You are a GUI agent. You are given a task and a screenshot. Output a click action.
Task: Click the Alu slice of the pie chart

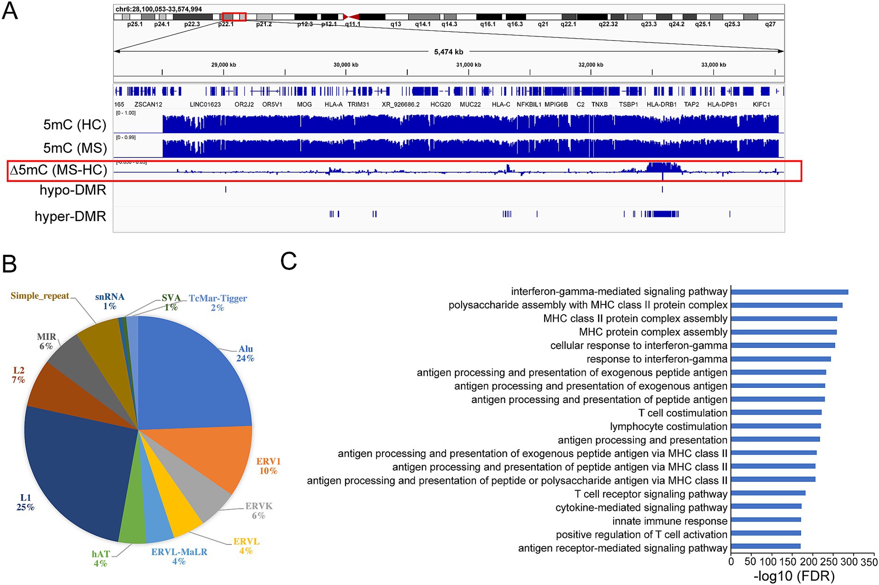pyautogui.click(x=189, y=378)
